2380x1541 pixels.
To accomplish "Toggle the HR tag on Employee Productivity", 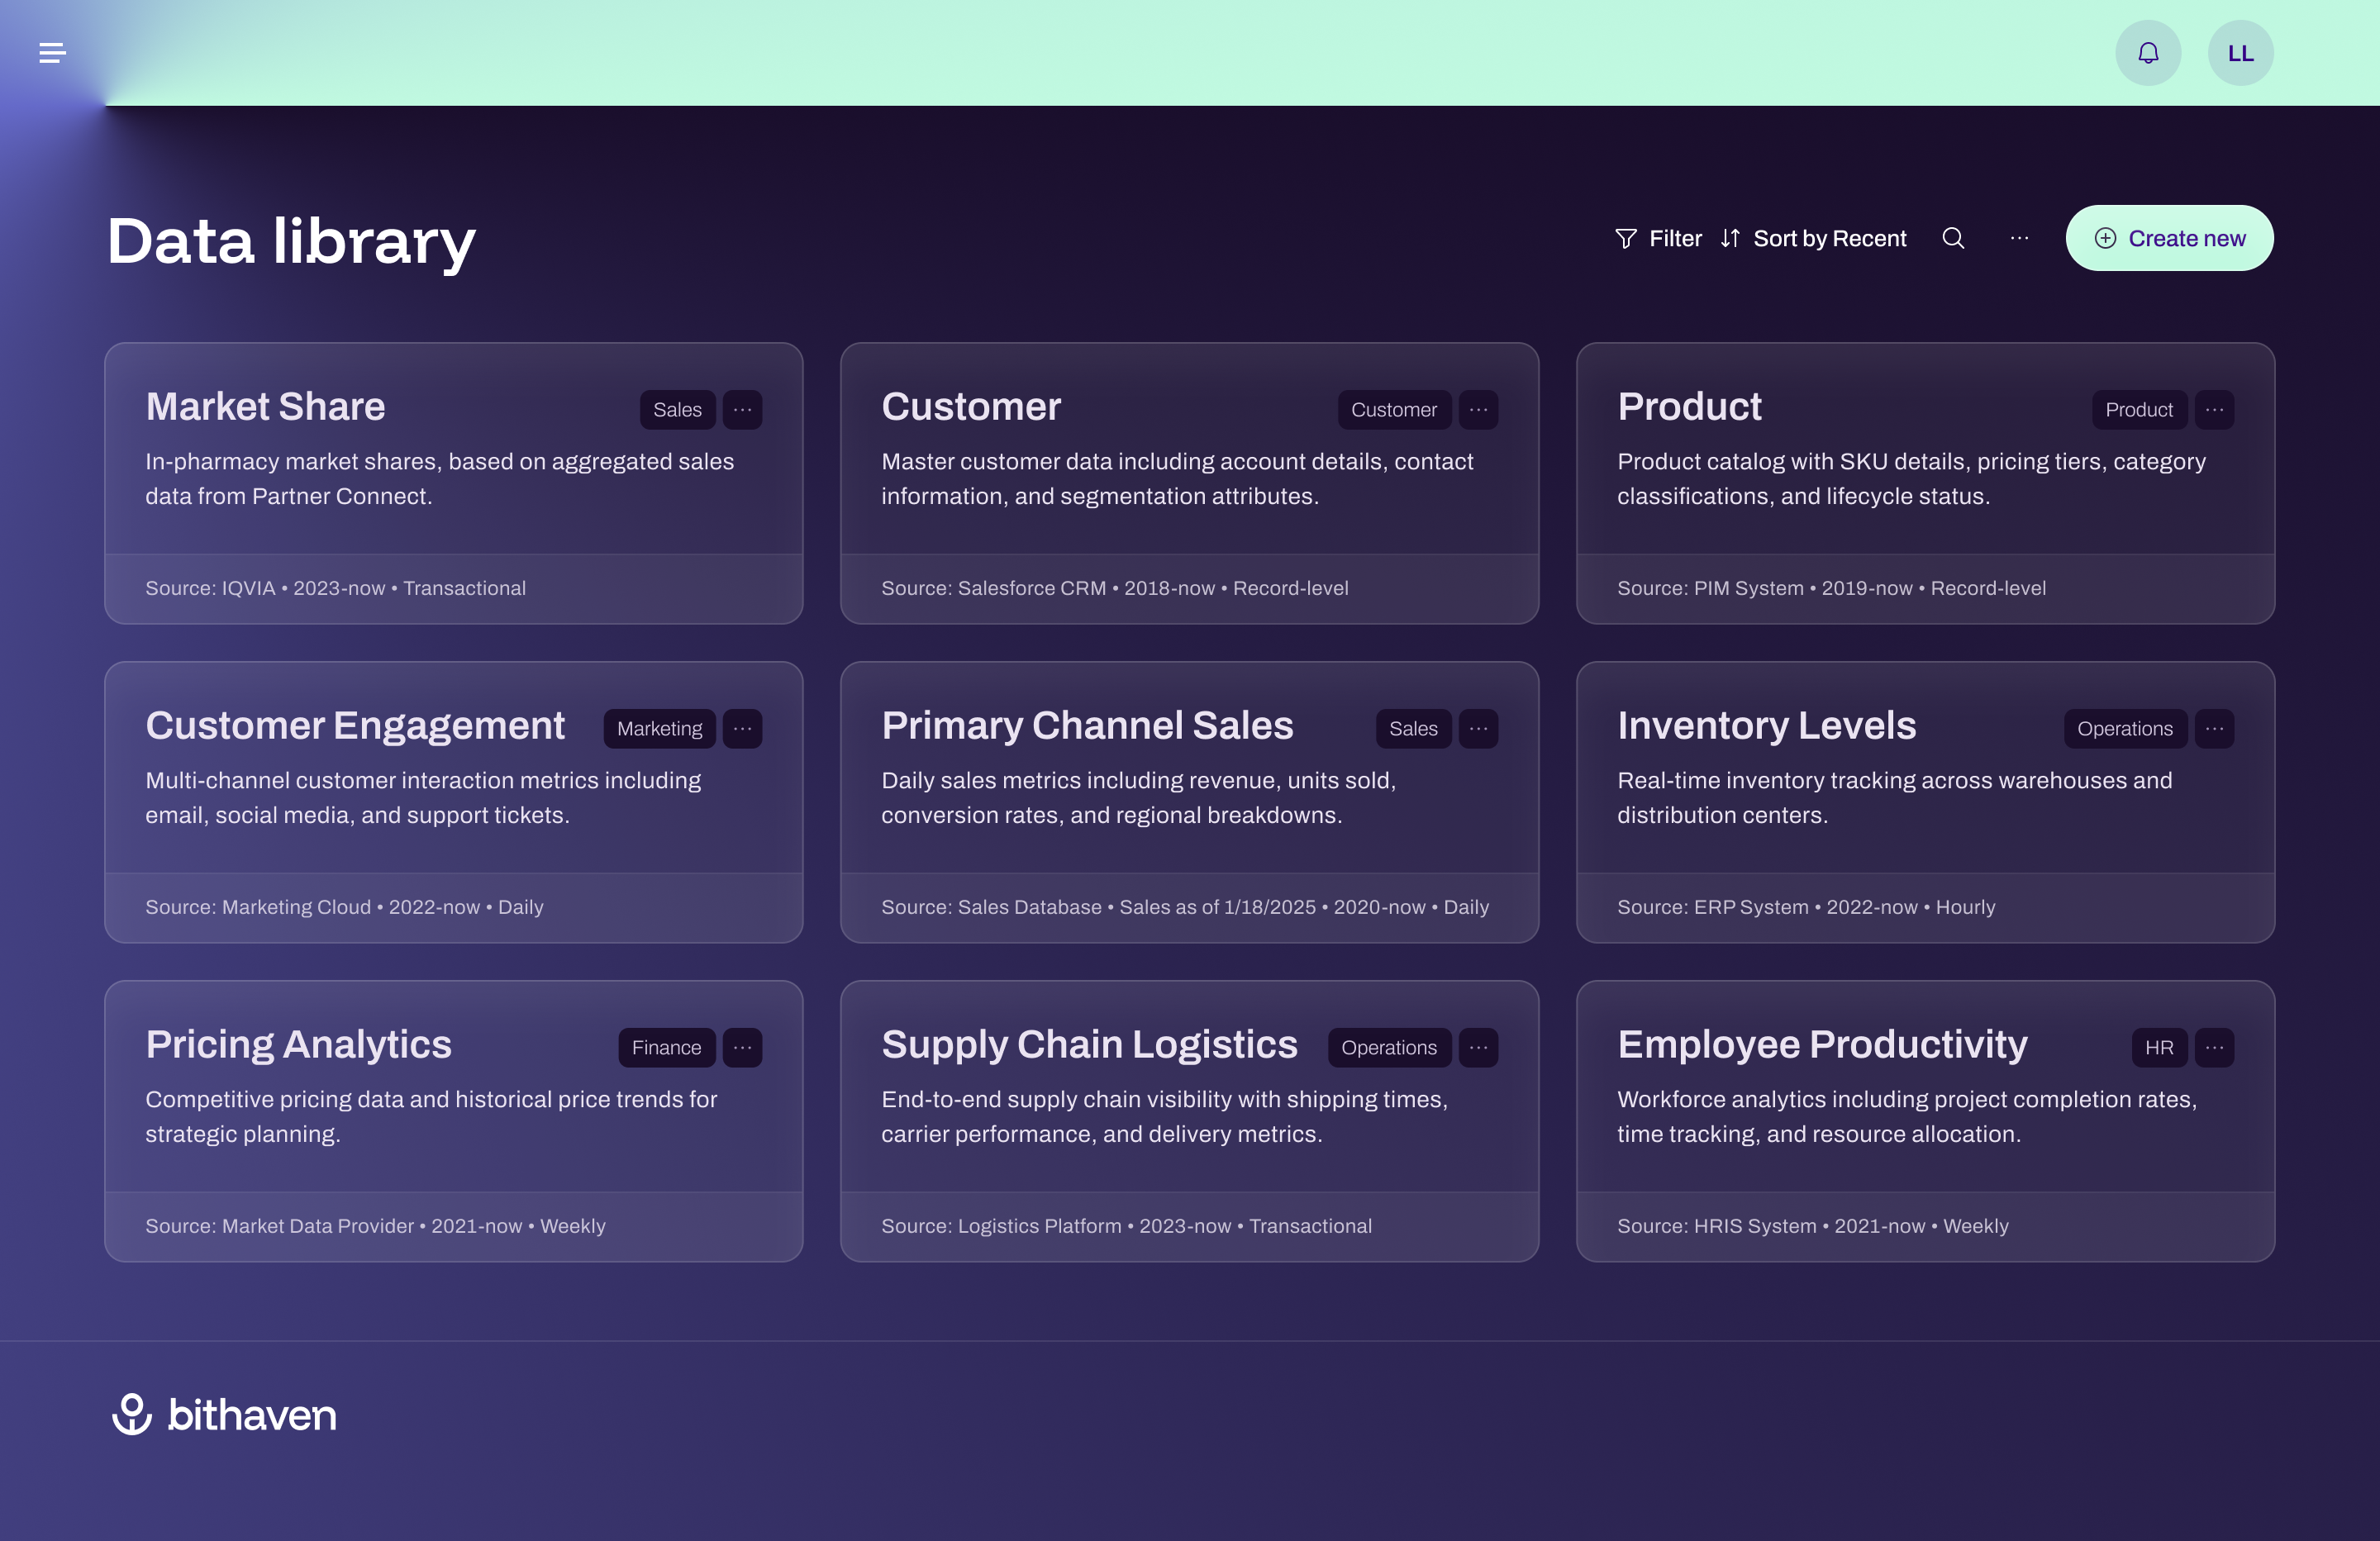I will 2159,1047.
